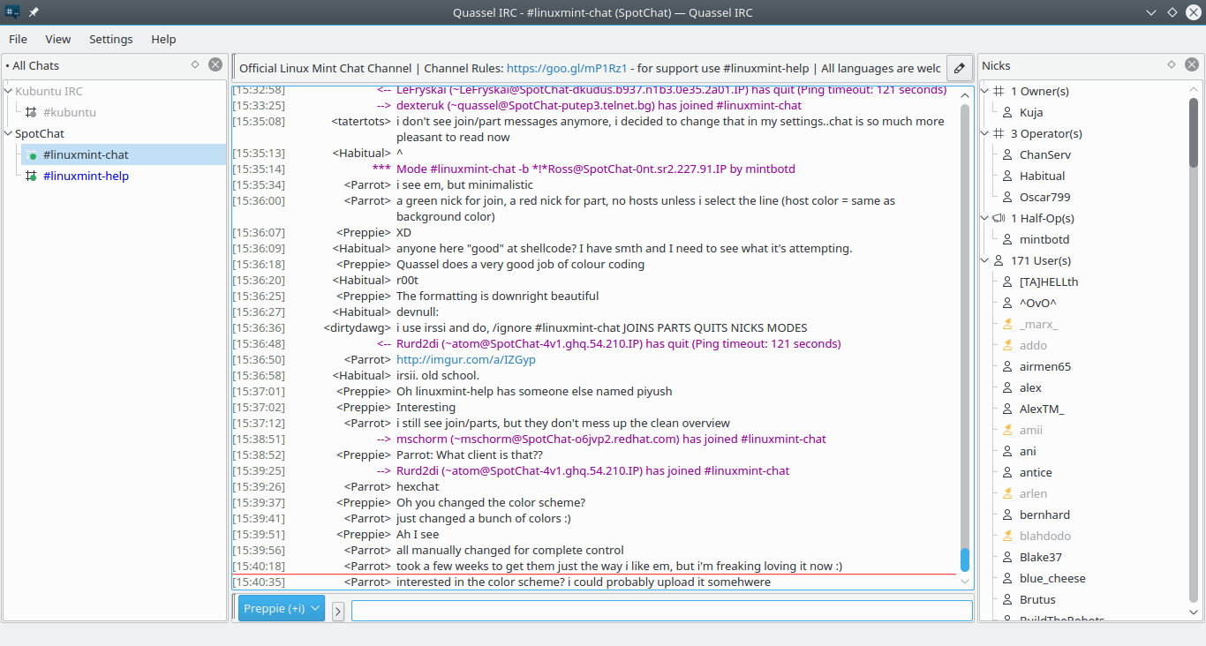Click the away icon beside blahdodo
The image size is (1206, 646).
point(1007,536)
